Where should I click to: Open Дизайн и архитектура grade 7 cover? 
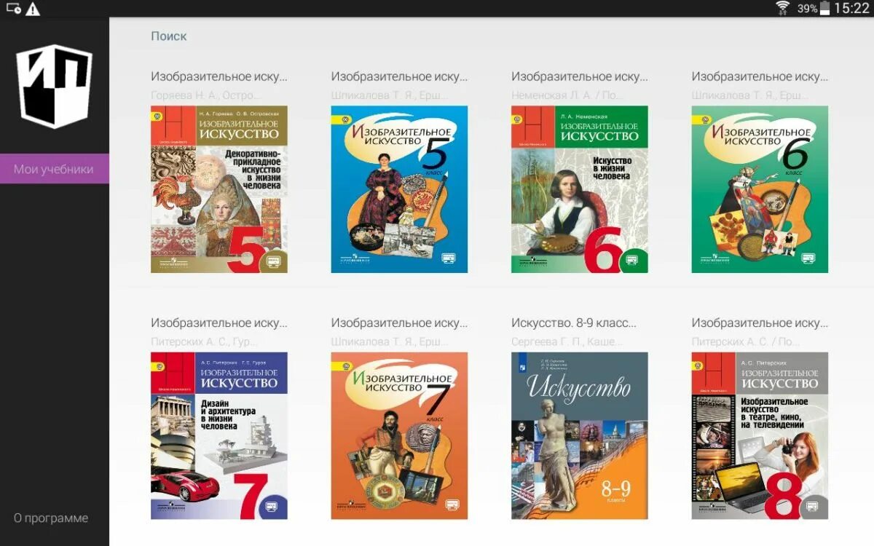click(219, 436)
